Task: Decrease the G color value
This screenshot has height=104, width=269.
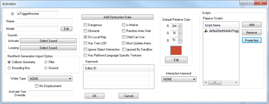Action: [180, 35]
